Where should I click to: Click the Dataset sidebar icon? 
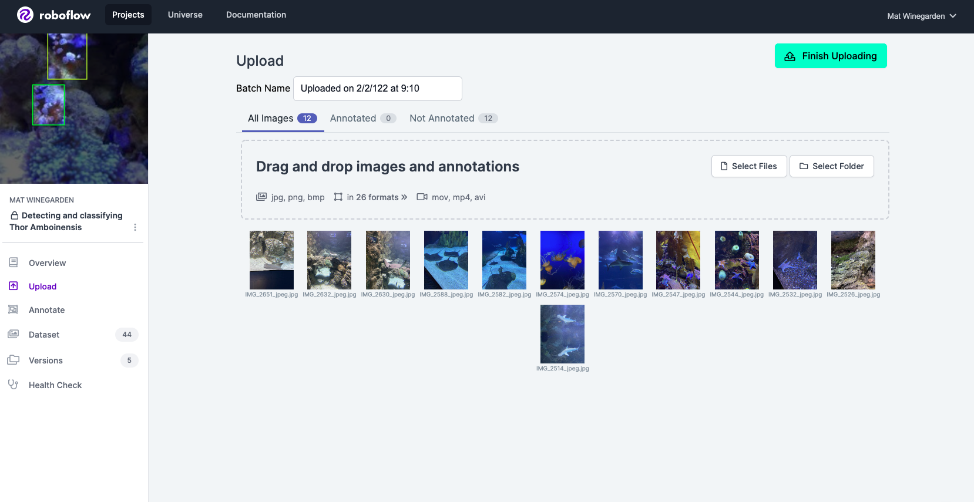coord(14,334)
